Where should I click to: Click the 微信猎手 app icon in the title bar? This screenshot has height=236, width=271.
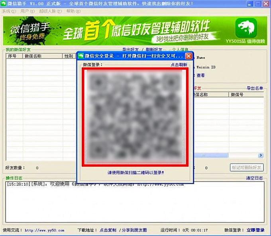click(4, 4)
